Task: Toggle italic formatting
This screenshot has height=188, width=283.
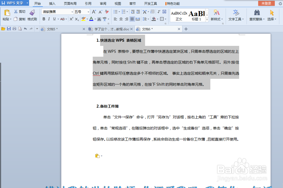Action: [49, 19]
